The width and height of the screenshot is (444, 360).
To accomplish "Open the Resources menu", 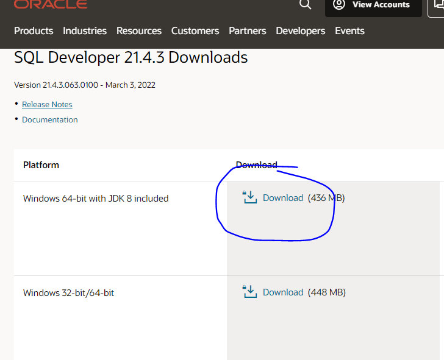I will (139, 30).
